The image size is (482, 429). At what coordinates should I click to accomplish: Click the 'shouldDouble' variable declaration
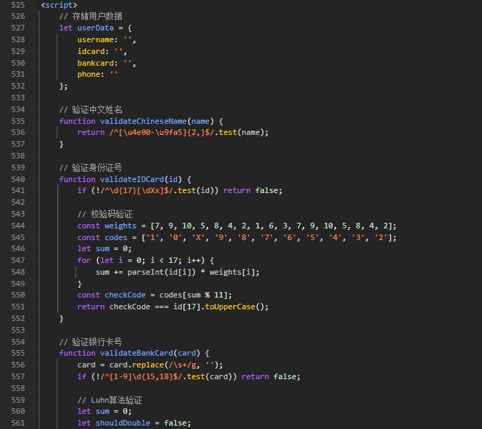point(134,423)
